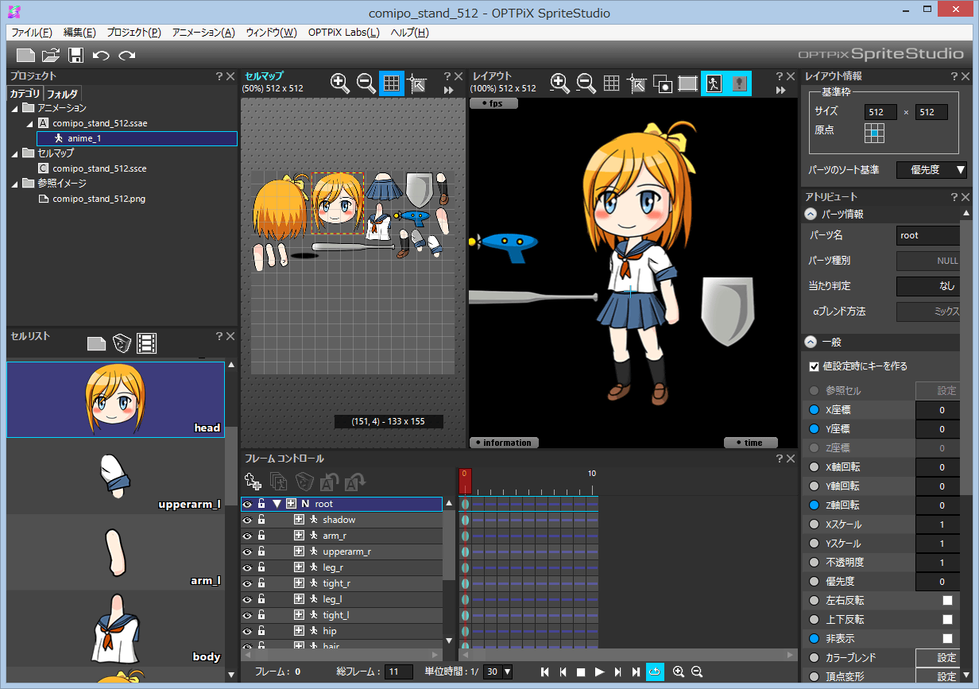Zoom out on the timeline
The width and height of the screenshot is (979, 689).
click(x=697, y=672)
